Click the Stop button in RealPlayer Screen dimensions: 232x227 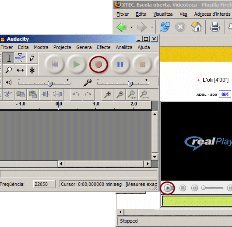pyautogui.click(x=183, y=188)
